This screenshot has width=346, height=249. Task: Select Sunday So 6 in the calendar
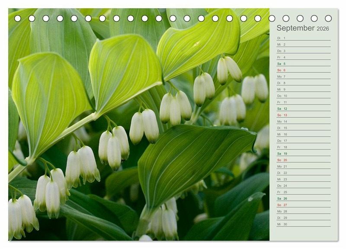click(303, 70)
